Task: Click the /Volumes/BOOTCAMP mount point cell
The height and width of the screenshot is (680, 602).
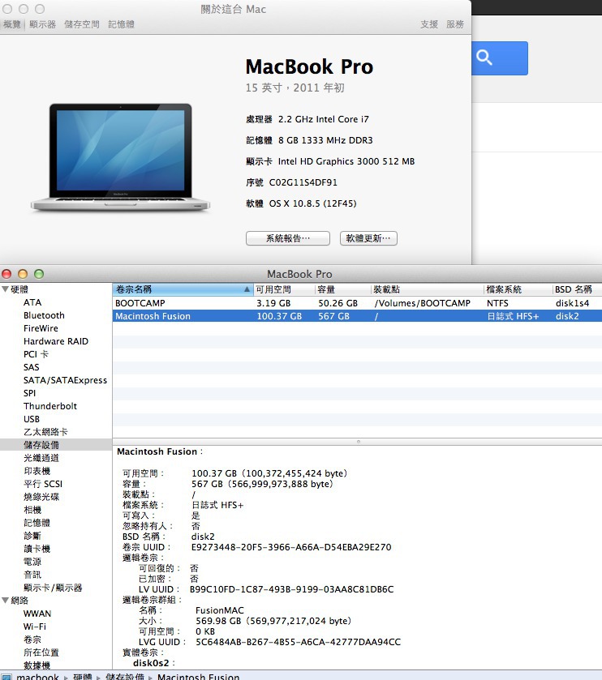Action: coord(423,303)
